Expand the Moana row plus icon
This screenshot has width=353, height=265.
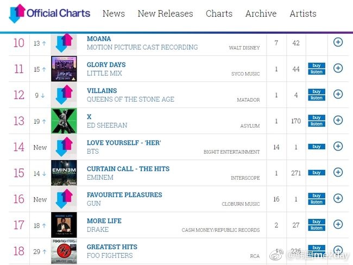[338, 42]
